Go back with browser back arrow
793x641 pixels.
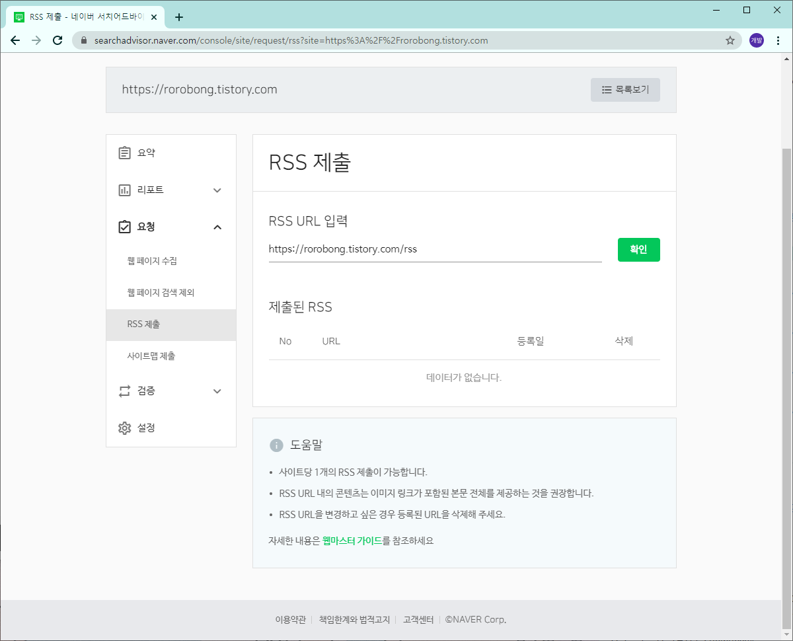click(15, 40)
